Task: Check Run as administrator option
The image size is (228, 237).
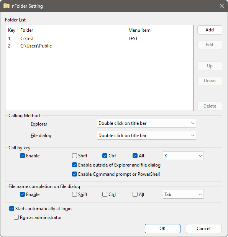Action: pyautogui.click(x=16, y=217)
